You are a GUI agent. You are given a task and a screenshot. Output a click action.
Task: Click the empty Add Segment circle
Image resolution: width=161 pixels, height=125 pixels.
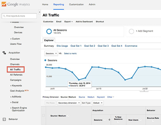[x=132, y=31]
